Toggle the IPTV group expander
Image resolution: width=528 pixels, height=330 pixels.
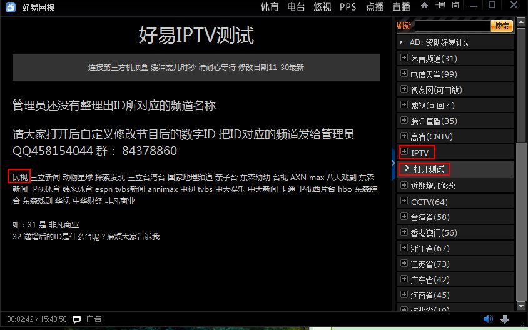404,152
